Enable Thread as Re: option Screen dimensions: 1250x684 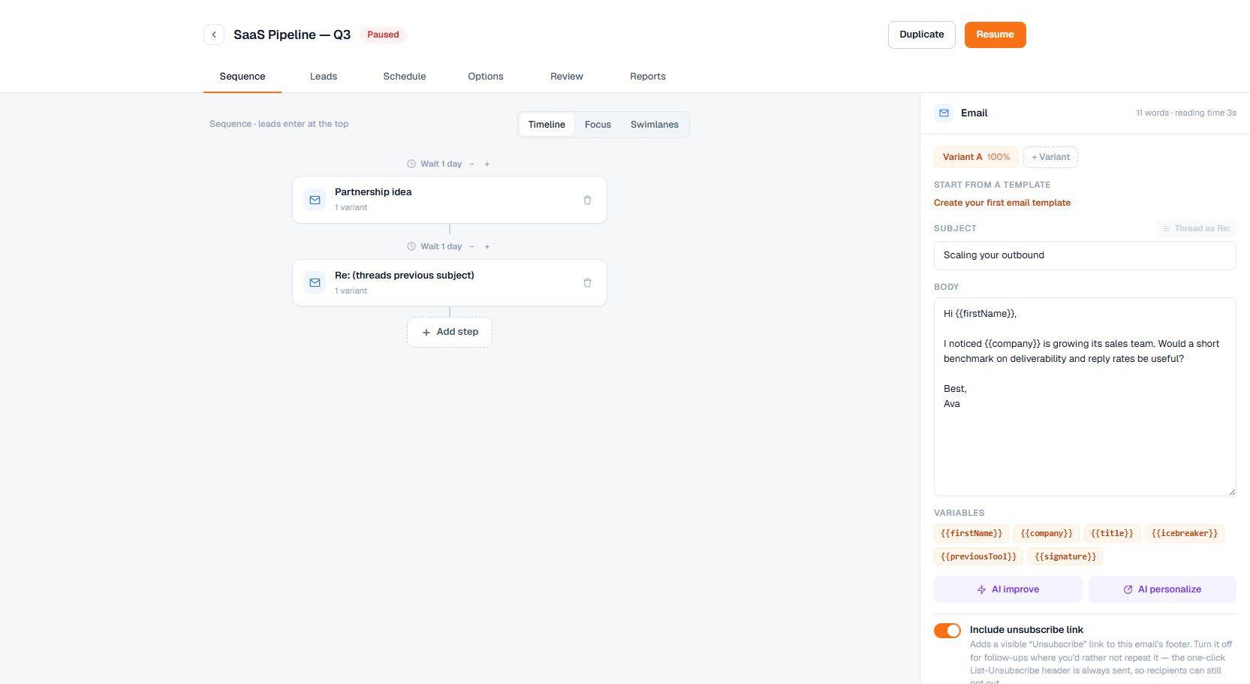1196,228
